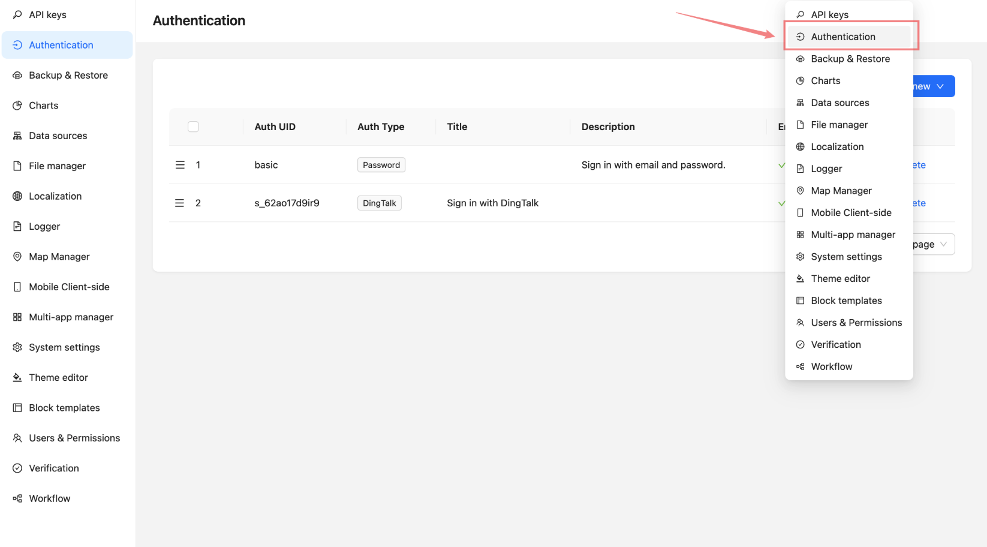The width and height of the screenshot is (987, 547).
Task: Open the Add new dropdown arrow
Action: click(940, 86)
